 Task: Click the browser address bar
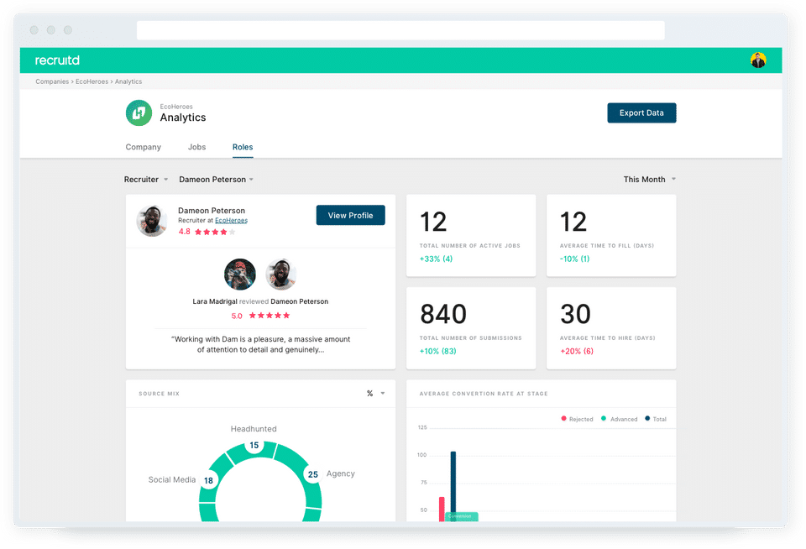pos(400,30)
